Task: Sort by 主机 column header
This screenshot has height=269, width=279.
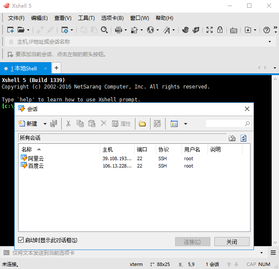Action: (117, 149)
